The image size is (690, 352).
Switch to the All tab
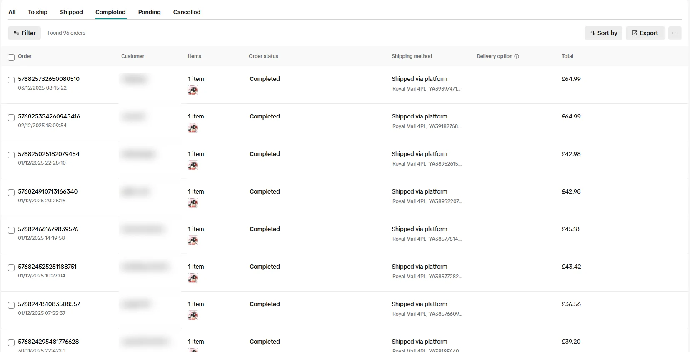tap(12, 12)
